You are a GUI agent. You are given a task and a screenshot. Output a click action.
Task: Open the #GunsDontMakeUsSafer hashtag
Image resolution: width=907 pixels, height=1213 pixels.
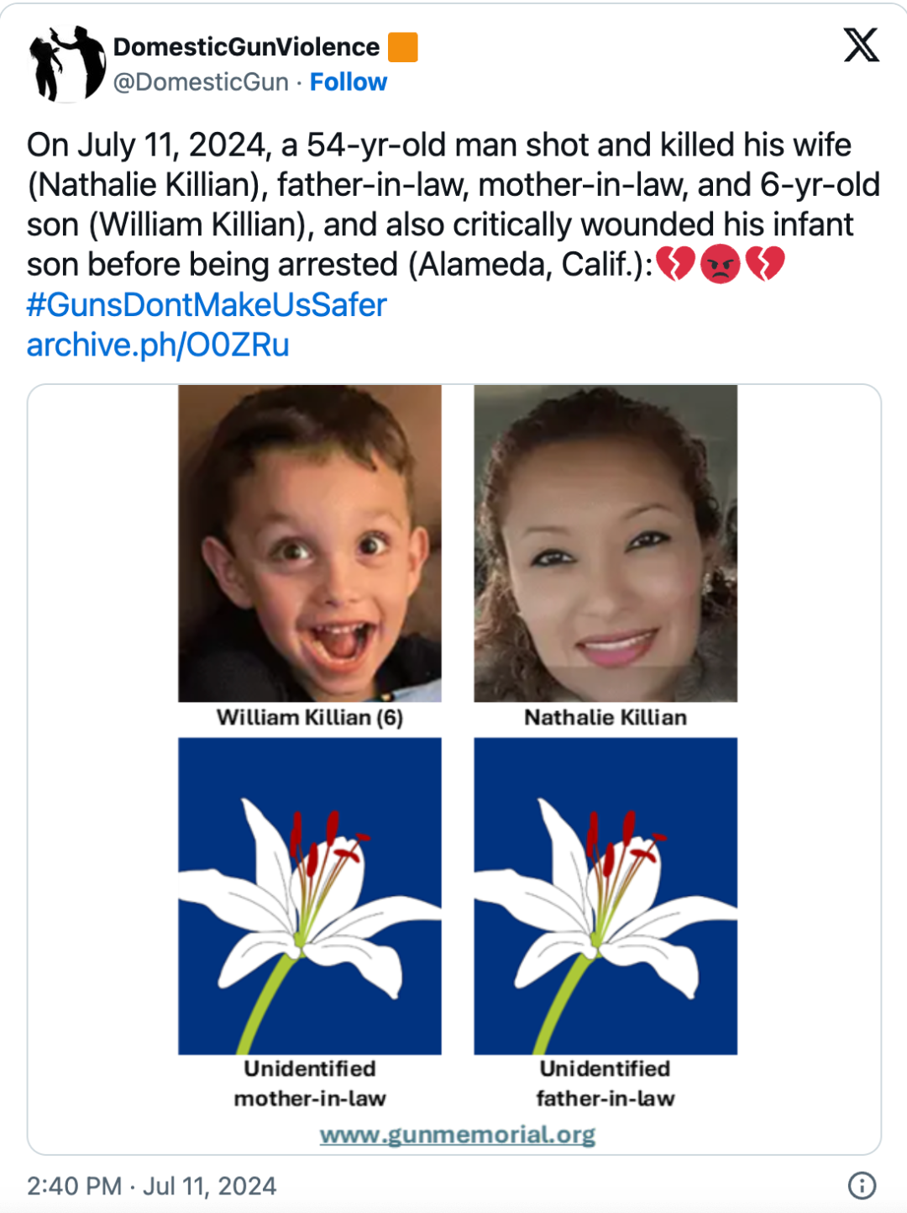pyautogui.click(x=207, y=305)
